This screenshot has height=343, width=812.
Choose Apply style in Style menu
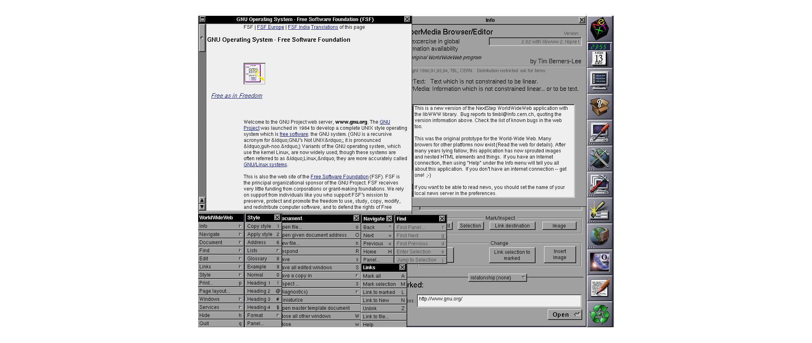click(x=263, y=234)
